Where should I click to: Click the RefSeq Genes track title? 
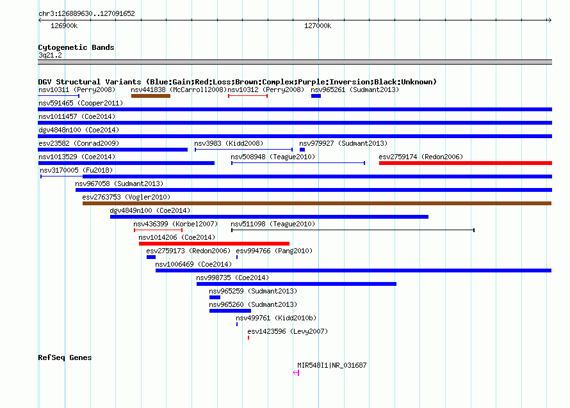click(x=65, y=357)
